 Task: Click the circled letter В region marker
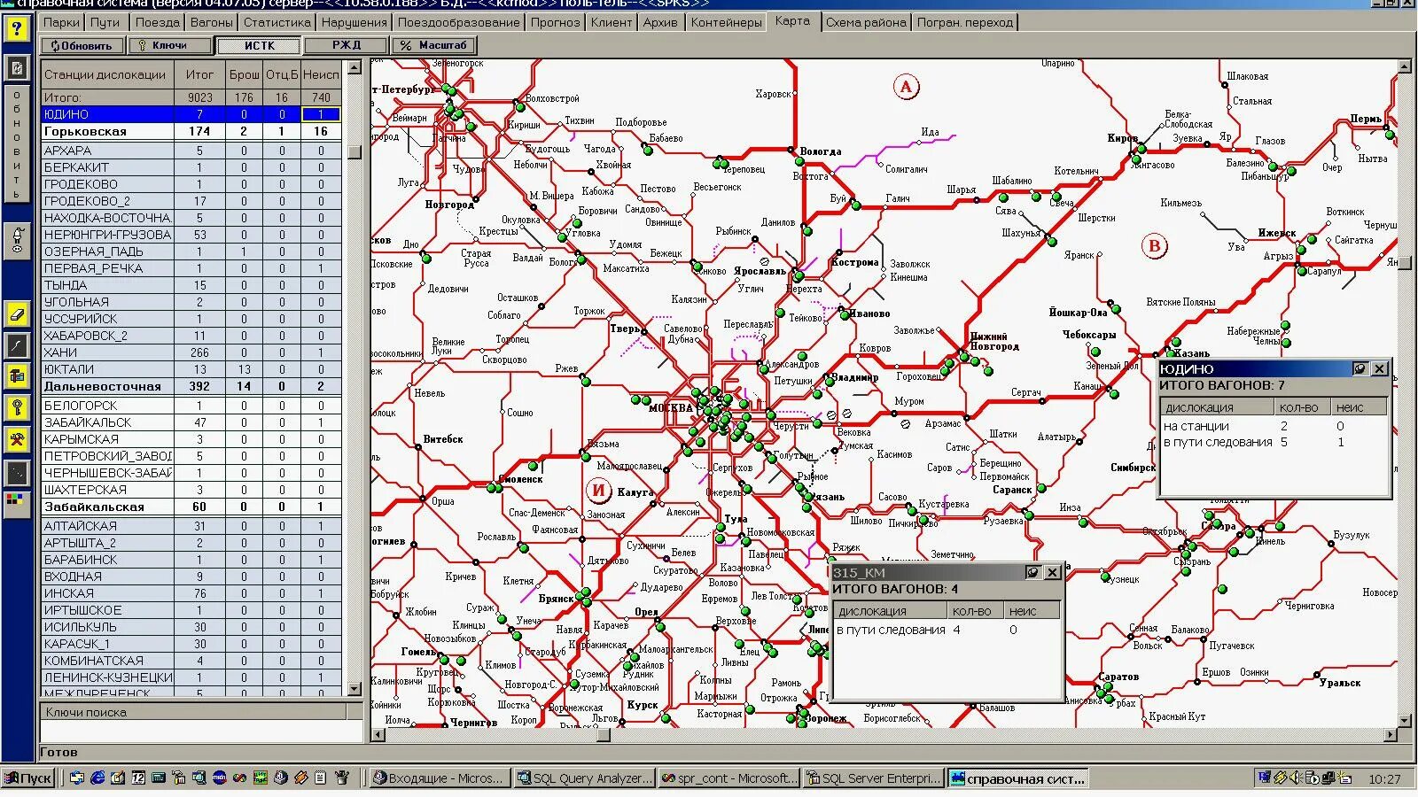point(1154,245)
